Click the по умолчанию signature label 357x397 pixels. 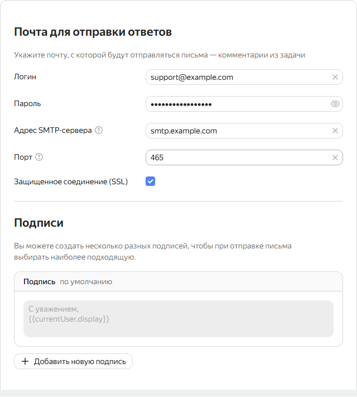[86, 282]
